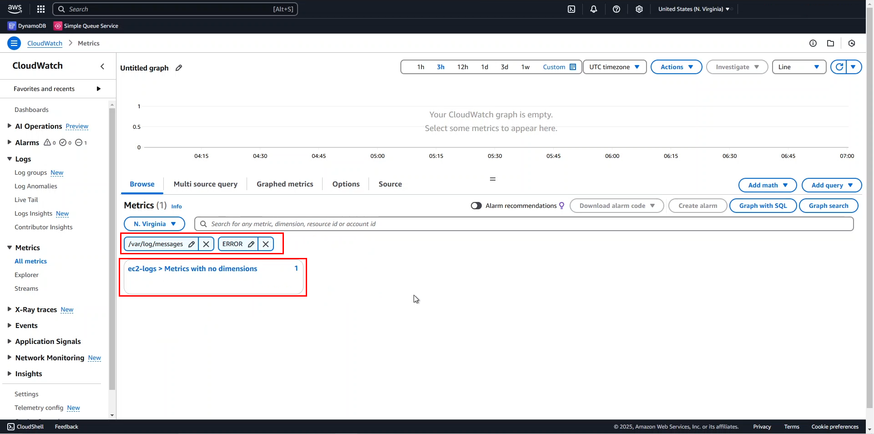This screenshot has width=874, height=434.
Task: Open the N. Virginia region selector
Action: (x=154, y=224)
